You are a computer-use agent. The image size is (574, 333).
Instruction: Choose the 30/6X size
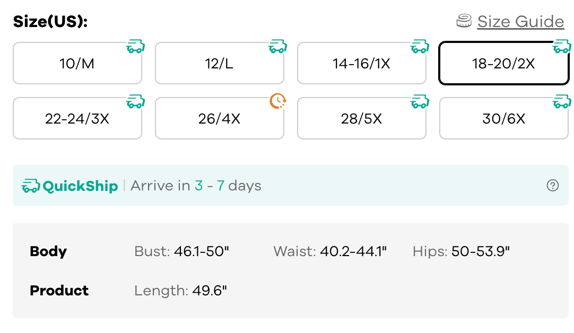tap(503, 119)
